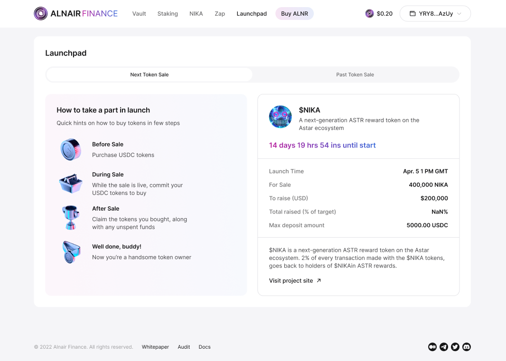Click the wallet icon next to YRY8...AzUy

412,14
